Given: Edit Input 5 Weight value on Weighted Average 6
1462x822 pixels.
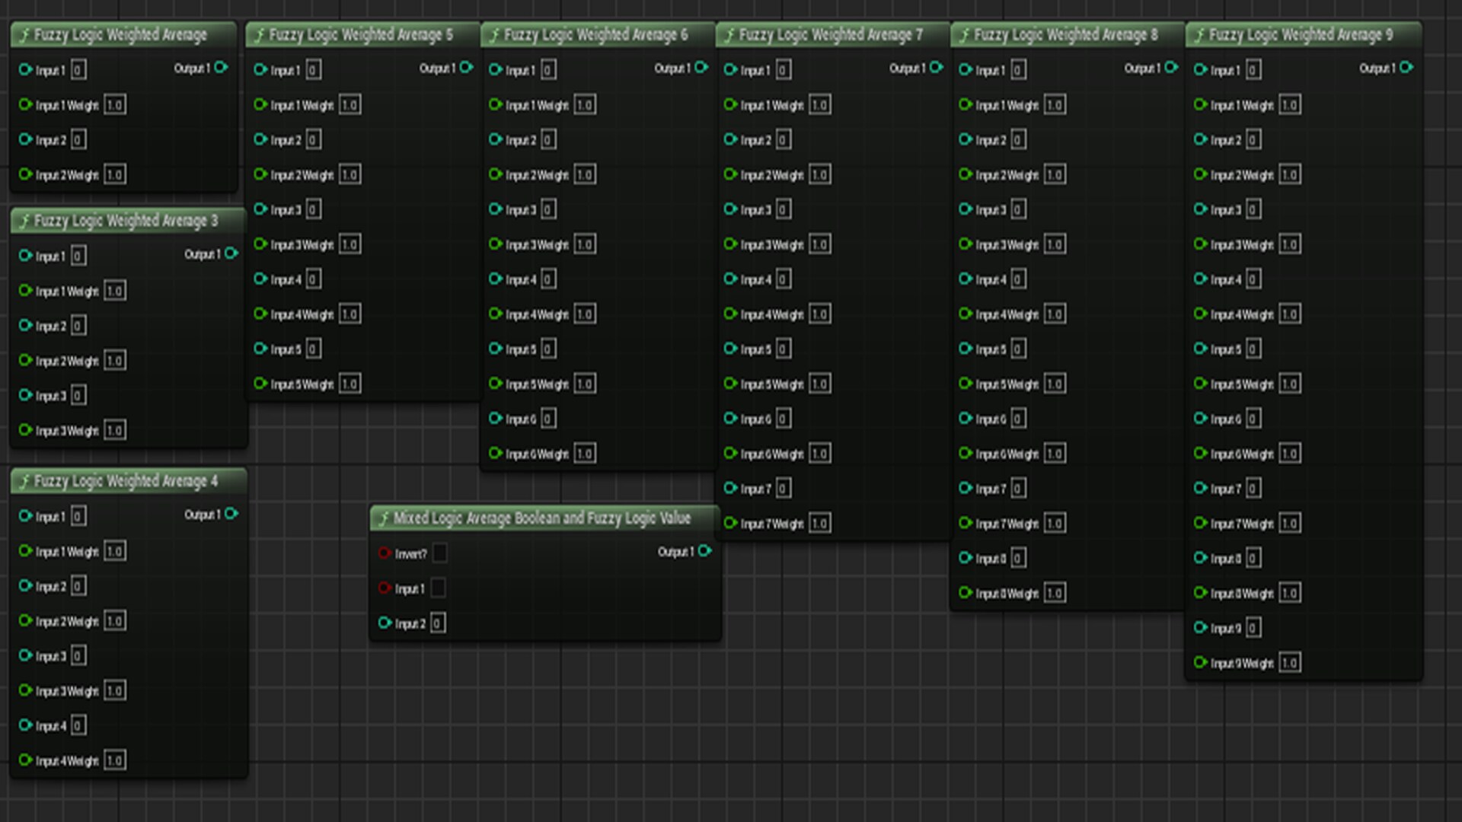Looking at the screenshot, I should (585, 384).
